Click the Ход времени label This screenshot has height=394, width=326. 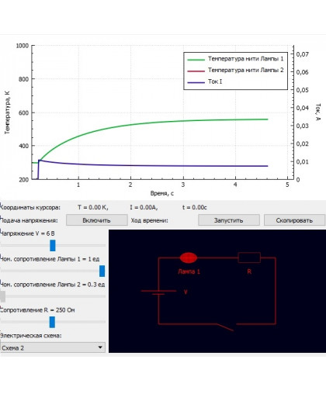pyautogui.click(x=149, y=220)
